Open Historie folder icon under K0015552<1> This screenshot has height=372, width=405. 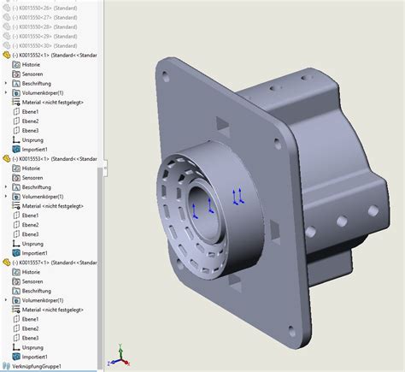coord(16,64)
